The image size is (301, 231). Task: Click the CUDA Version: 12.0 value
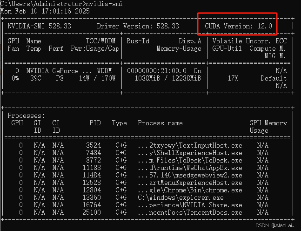click(x=238, y=26)
